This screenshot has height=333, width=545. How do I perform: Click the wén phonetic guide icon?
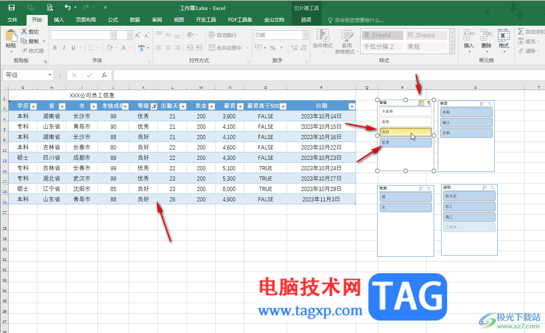tap(142, 48)
